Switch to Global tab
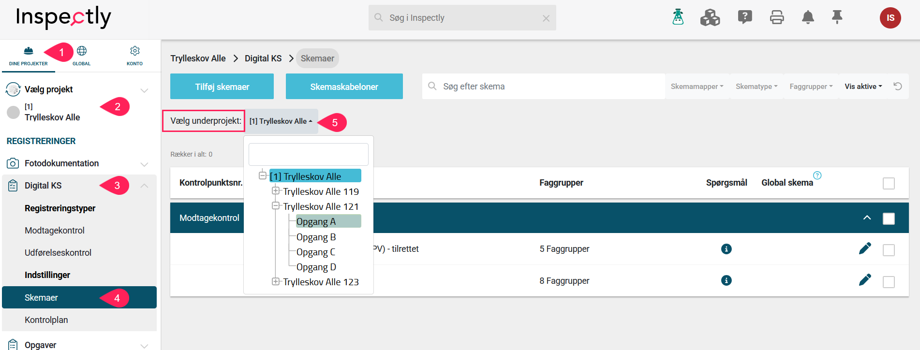Screen dimensions: 920x350 (x=82, y=57)
